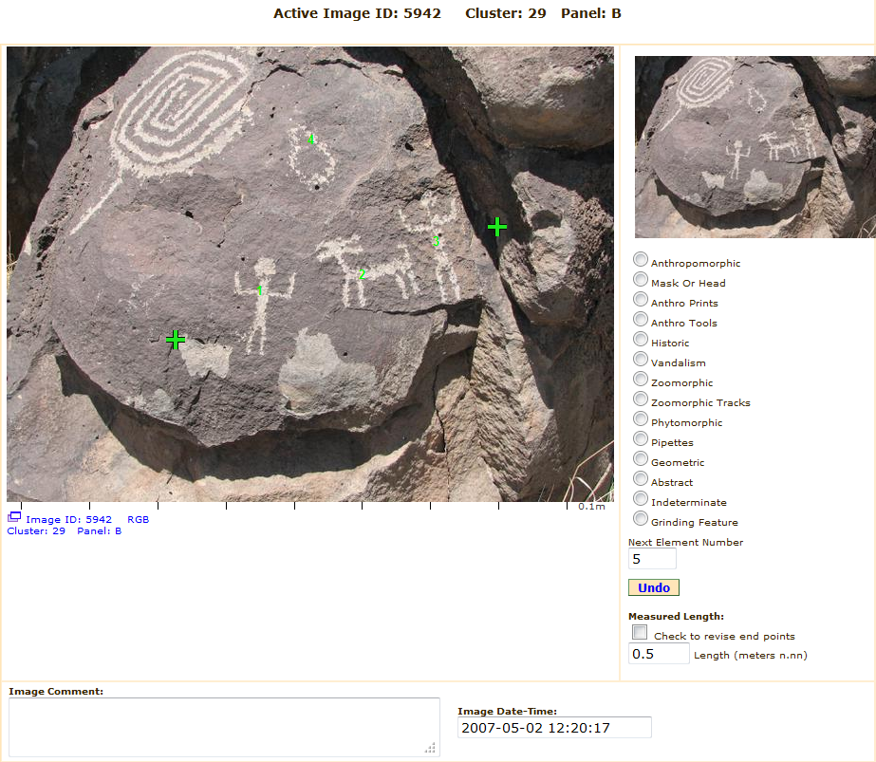Screen dimensions: 876x762
Task: Click the small image window icon beside Image ID
Action: coord(14,517)
